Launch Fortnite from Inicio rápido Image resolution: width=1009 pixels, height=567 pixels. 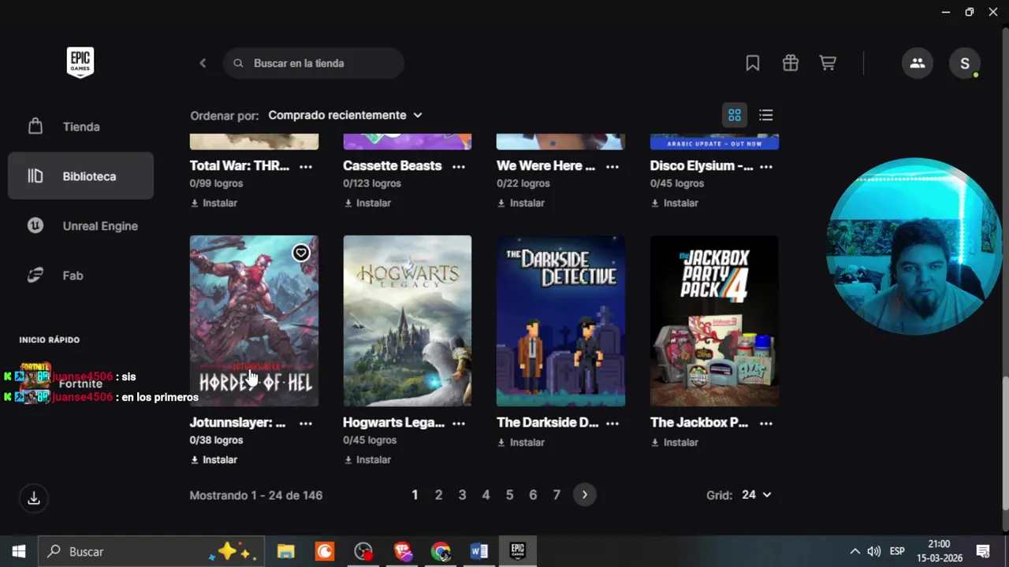(x=80, y=384)
